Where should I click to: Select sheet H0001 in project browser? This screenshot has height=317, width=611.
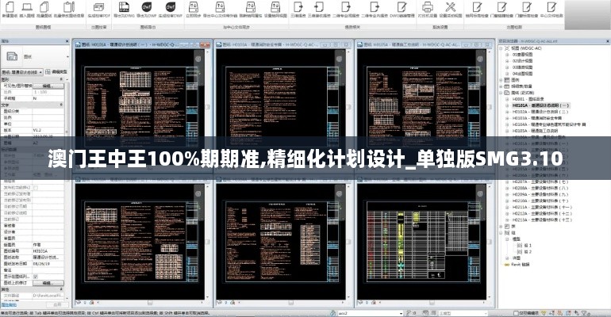pos(528,99)
